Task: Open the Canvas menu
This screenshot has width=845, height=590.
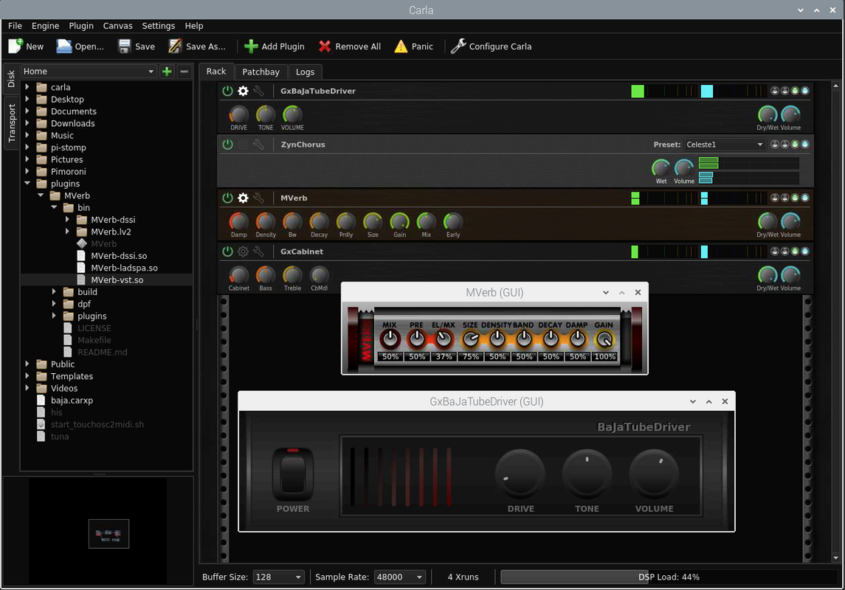Action: [117, 26]
